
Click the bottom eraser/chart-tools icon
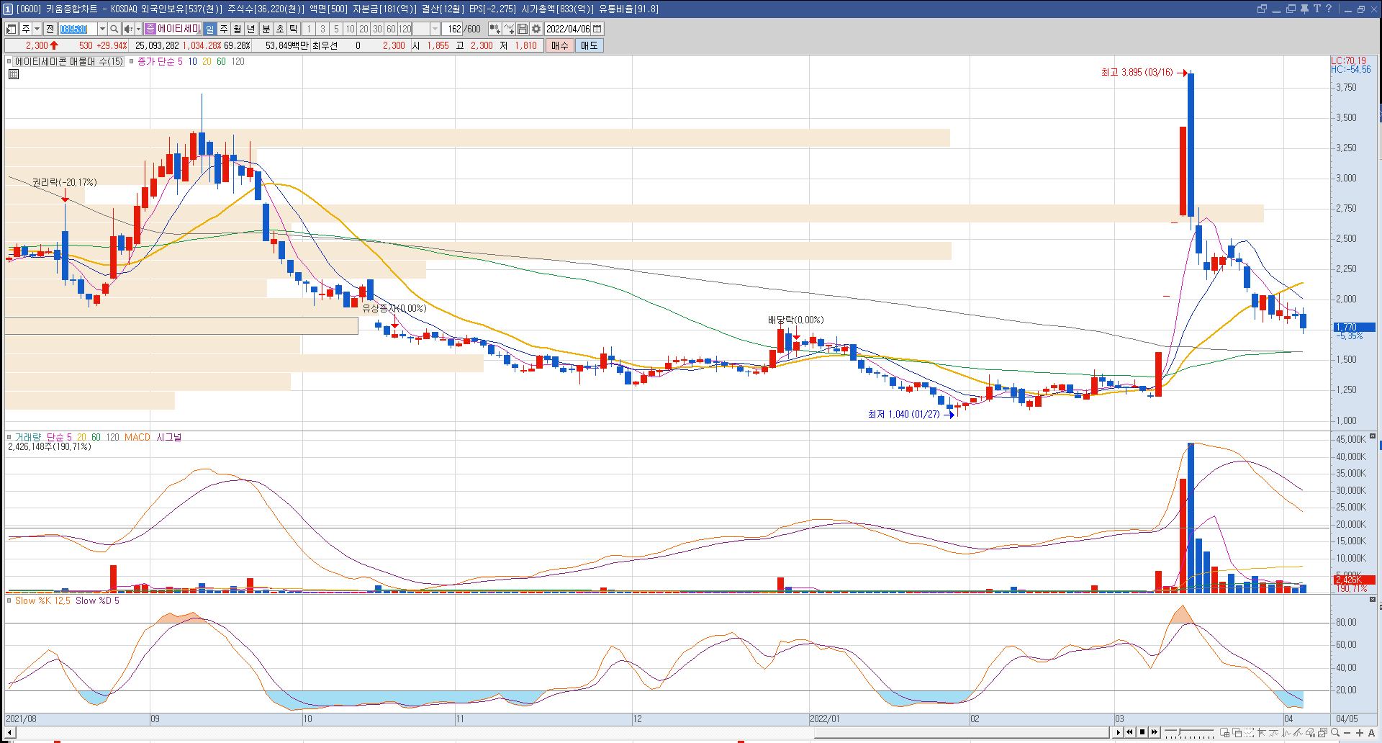[x=1310, y=732]
